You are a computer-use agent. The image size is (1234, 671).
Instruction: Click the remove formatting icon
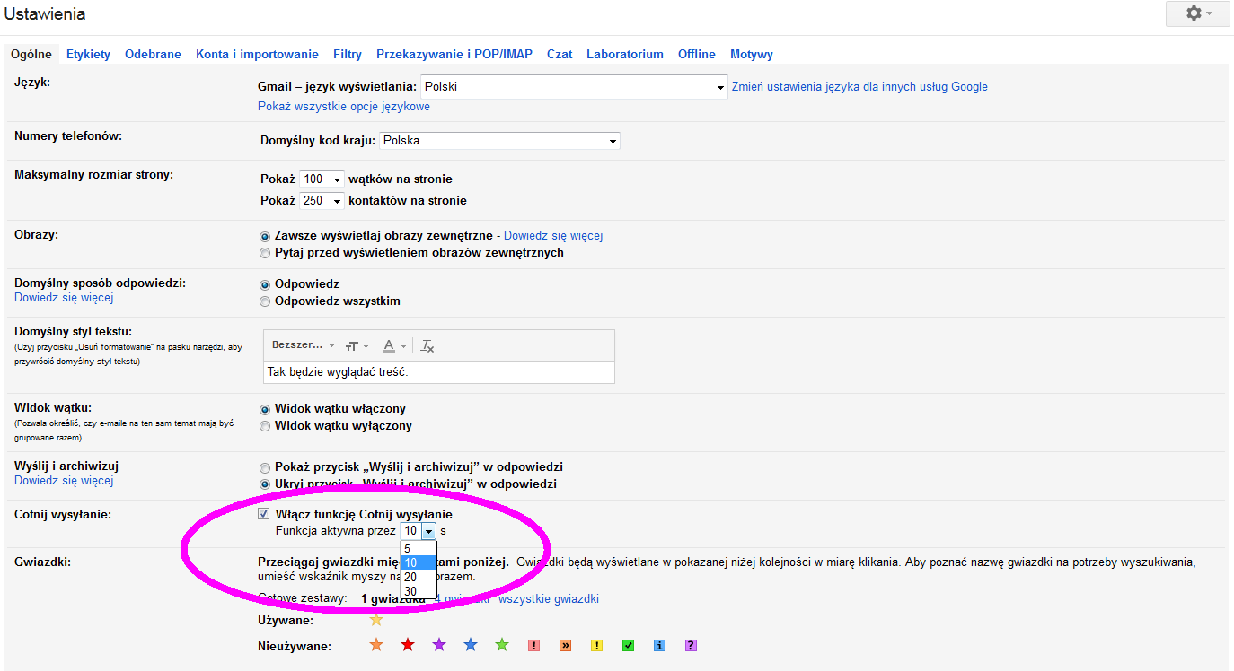pos(427,346)
